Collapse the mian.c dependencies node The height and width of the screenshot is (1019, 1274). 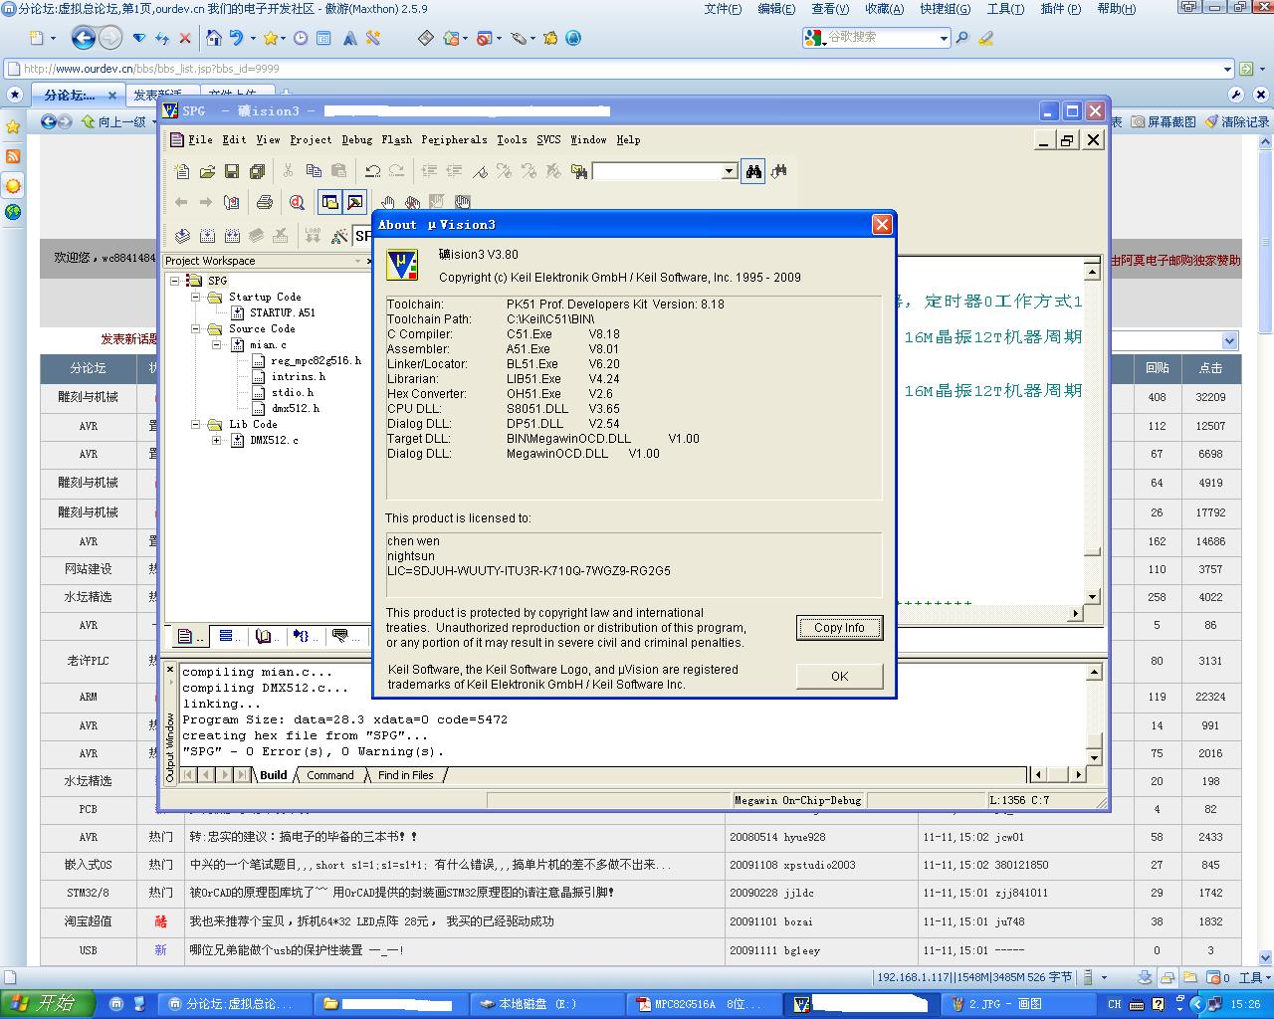(217, 344)
